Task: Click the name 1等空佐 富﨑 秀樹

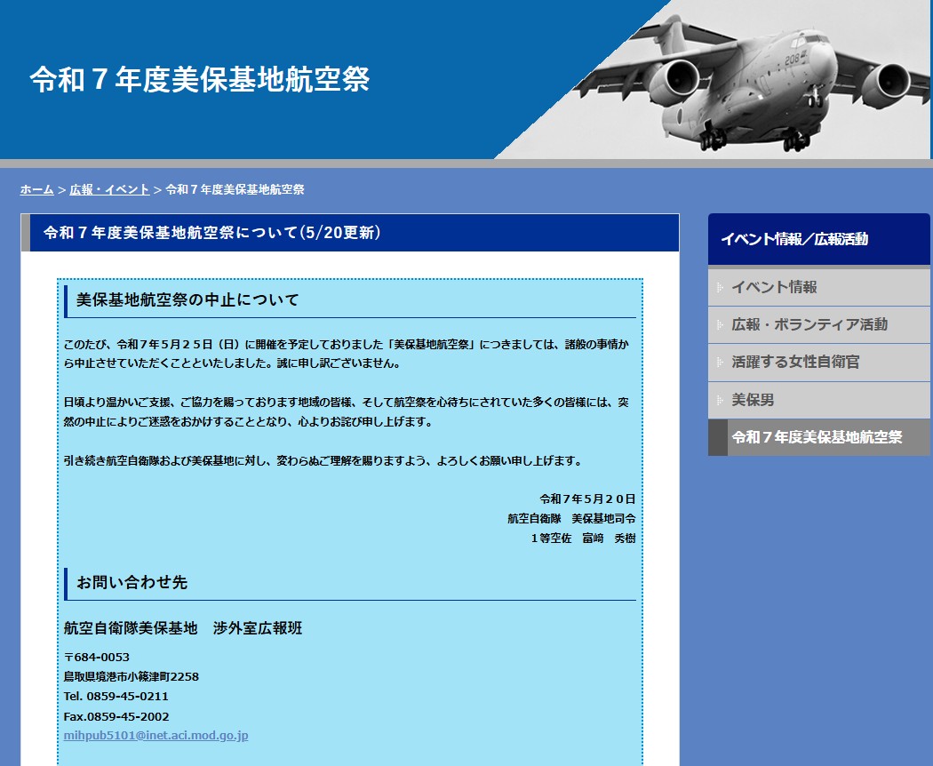Action: pos(583,539)
